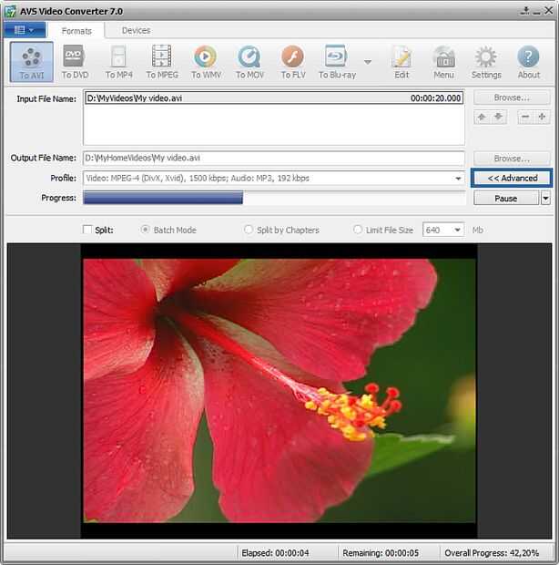Viewport: 559px width, 565px height.
Task: Pause the conversion
Action: pos(505,198)
